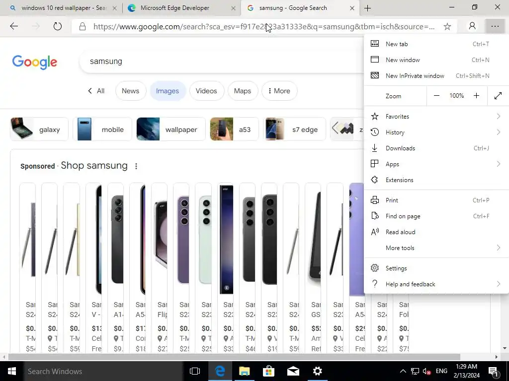Expand the Apps submenu
The width and height of the screenshot is (509, 381).
coord(436,164)
